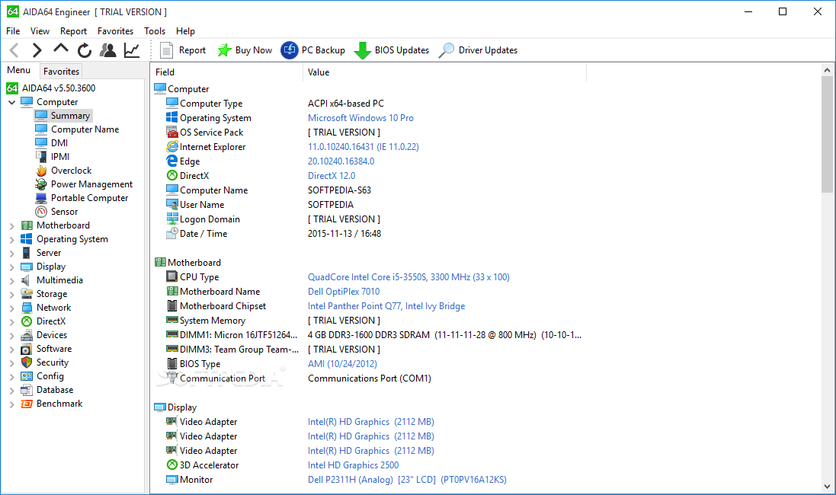836x495 pixels.
Task: Open Intel HD Graphics 2500 link
Action: (353, 465)
